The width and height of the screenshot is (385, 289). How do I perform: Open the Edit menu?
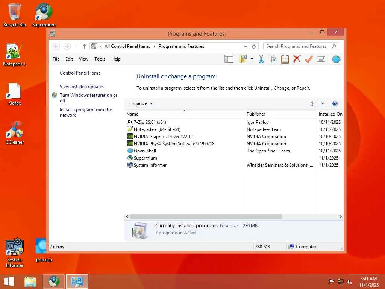(x=69, y=59)
